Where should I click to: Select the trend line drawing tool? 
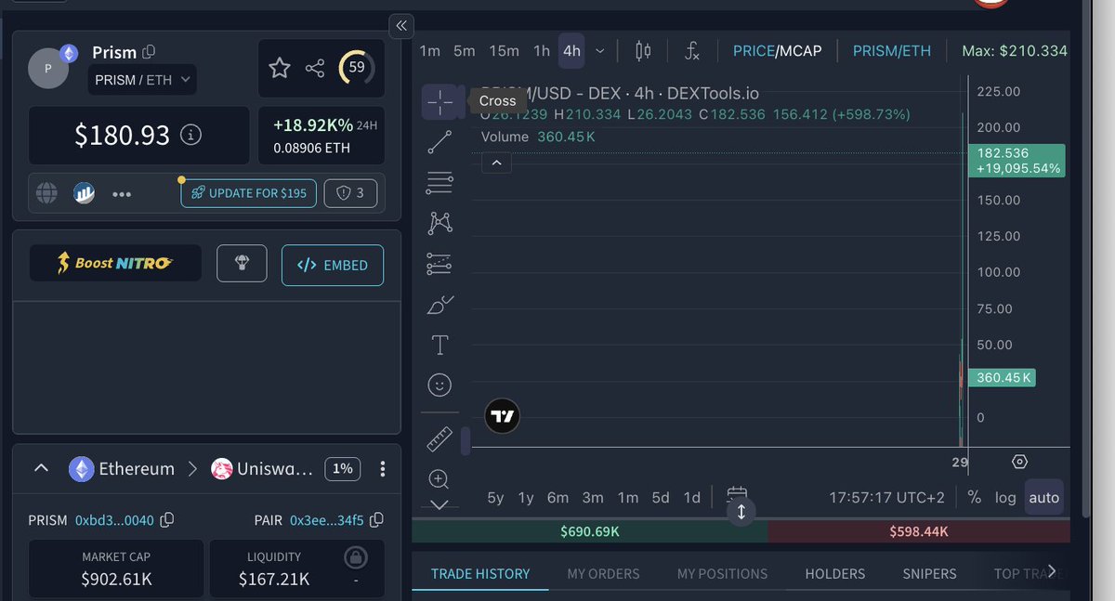coord(439,142)
